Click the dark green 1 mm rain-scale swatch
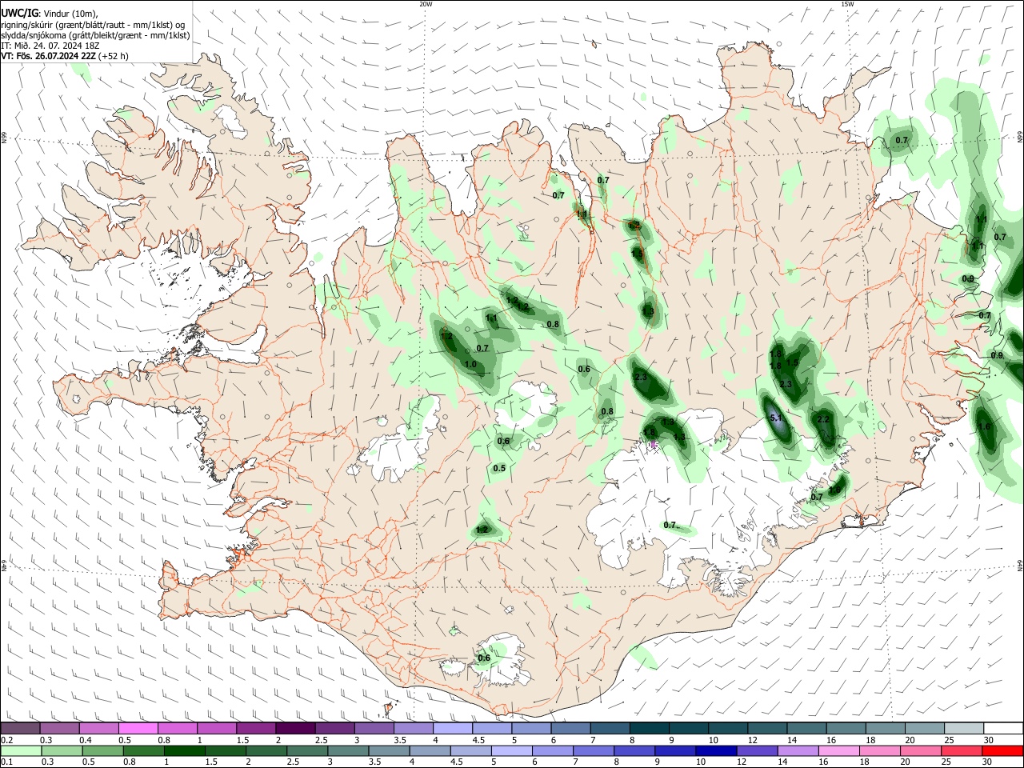This screenshot has height=768, width=1024. pos(184,750)
